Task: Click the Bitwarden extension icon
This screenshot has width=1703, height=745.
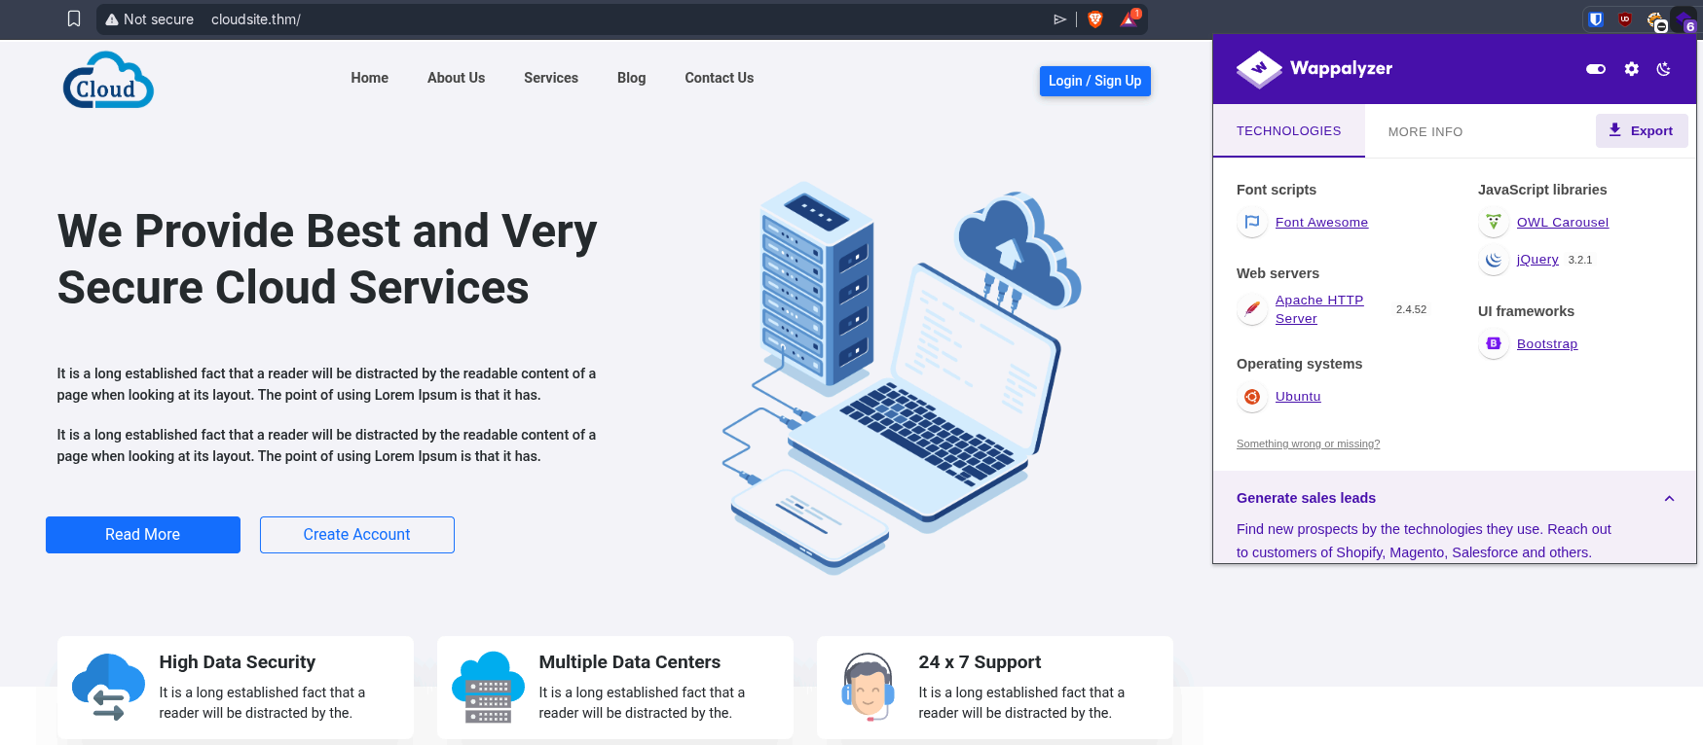Action: (1596, 19)
